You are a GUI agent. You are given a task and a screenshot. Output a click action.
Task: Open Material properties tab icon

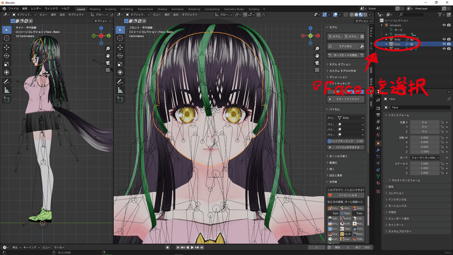(x=378, y=183)
